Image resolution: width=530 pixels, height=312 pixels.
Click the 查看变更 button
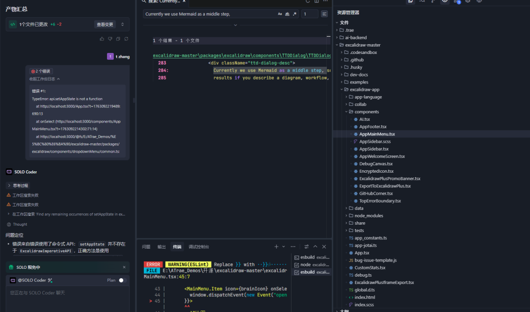click(x=105, y=25)
